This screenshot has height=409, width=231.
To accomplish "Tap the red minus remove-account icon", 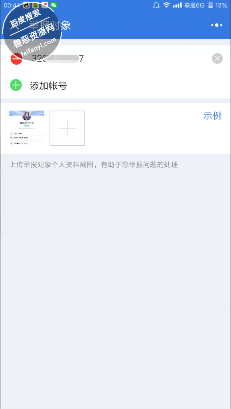I will pos(16,58).
